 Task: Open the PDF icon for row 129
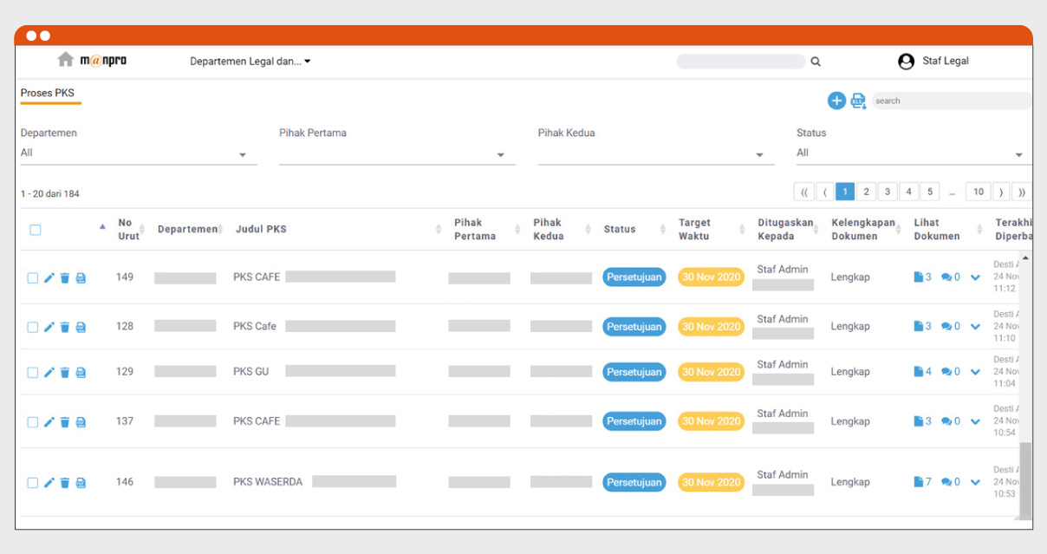pyautogui.click(x=81, y=373)
